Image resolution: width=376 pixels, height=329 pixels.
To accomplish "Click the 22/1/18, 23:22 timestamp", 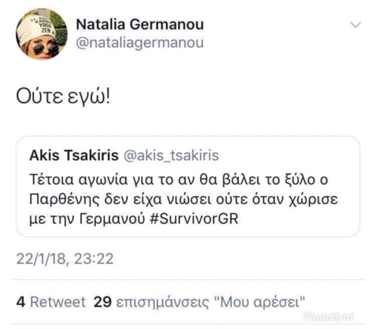I will pos(65,259).
